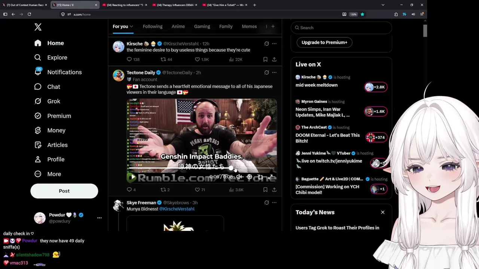Toggle the browser sidebar panel icon
479x269 pixels.
[5, 14]
